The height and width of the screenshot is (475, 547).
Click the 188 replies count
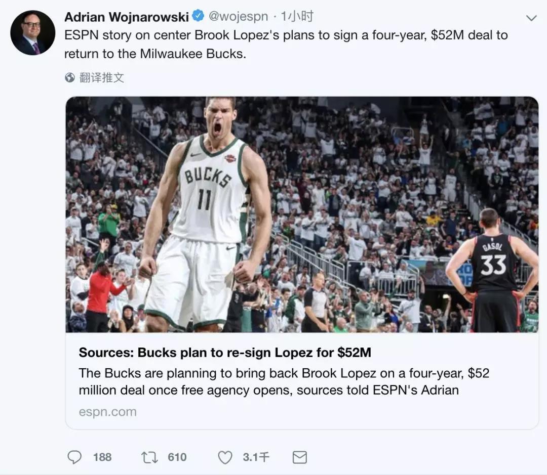pos(102,457)
